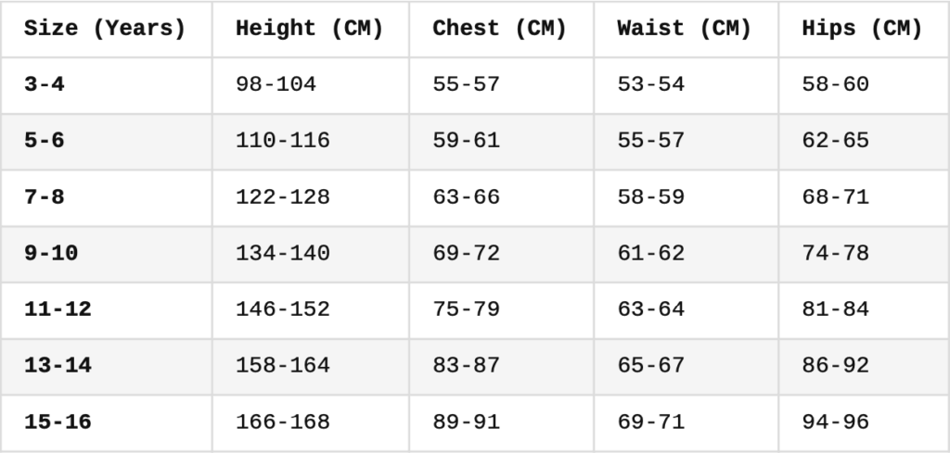Click the Waist (CM) column header

(685, 29)
